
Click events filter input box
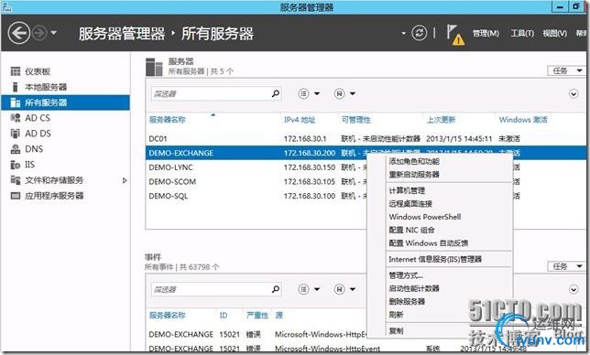click(x=211, y=289)
